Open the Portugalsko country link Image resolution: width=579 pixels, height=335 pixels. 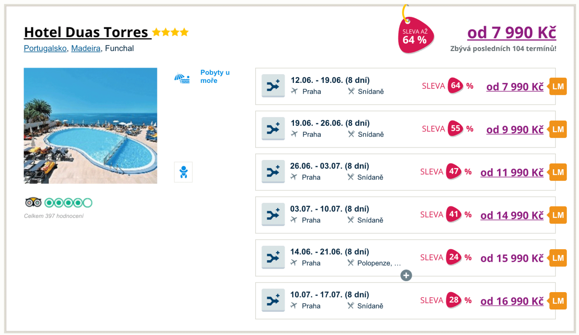pyautogui.click(x=45, y=48)
